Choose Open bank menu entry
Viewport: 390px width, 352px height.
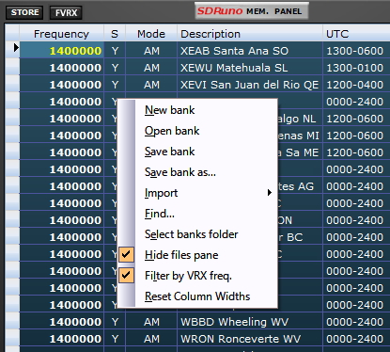(x=197, y=131)
